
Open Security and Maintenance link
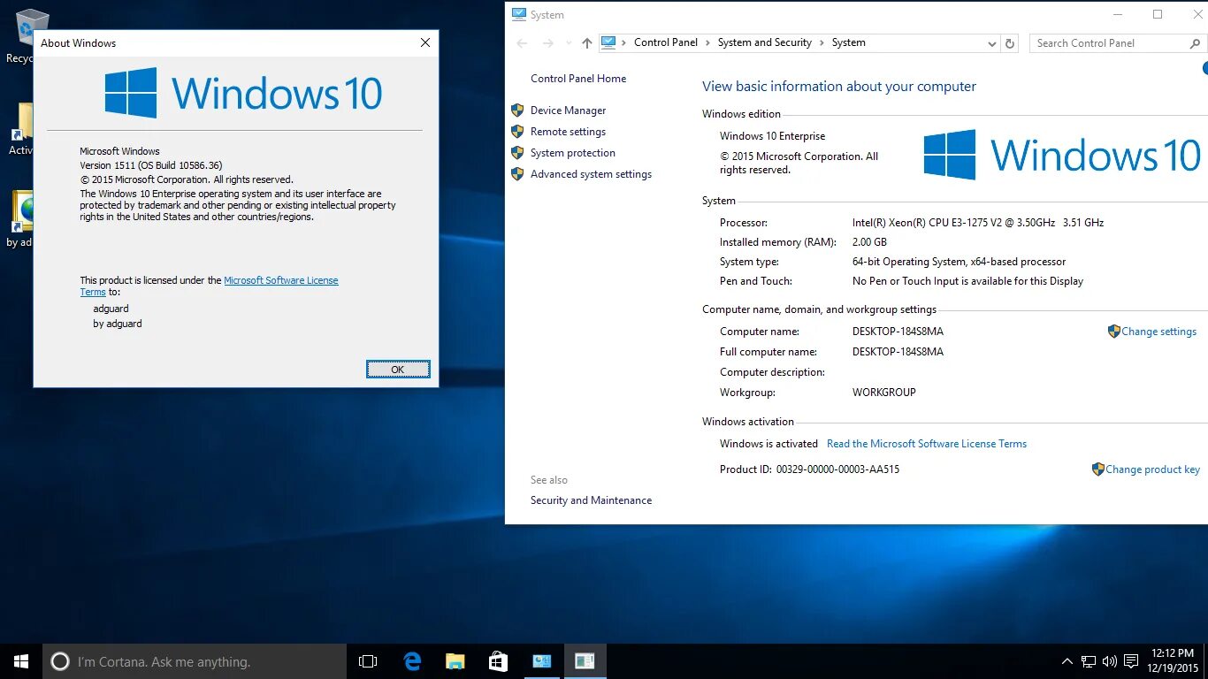point(592,500)
